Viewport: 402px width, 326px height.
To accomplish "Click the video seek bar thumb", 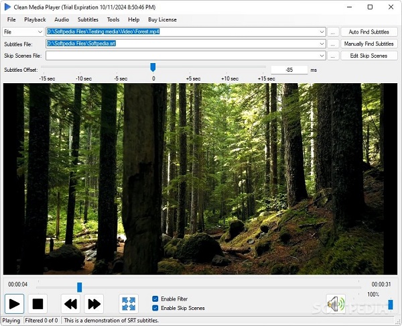I will pyautogui.click(x=80, y=287).
